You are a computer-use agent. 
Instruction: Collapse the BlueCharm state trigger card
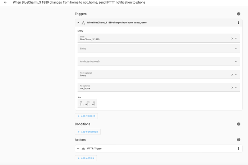point(78,23)
